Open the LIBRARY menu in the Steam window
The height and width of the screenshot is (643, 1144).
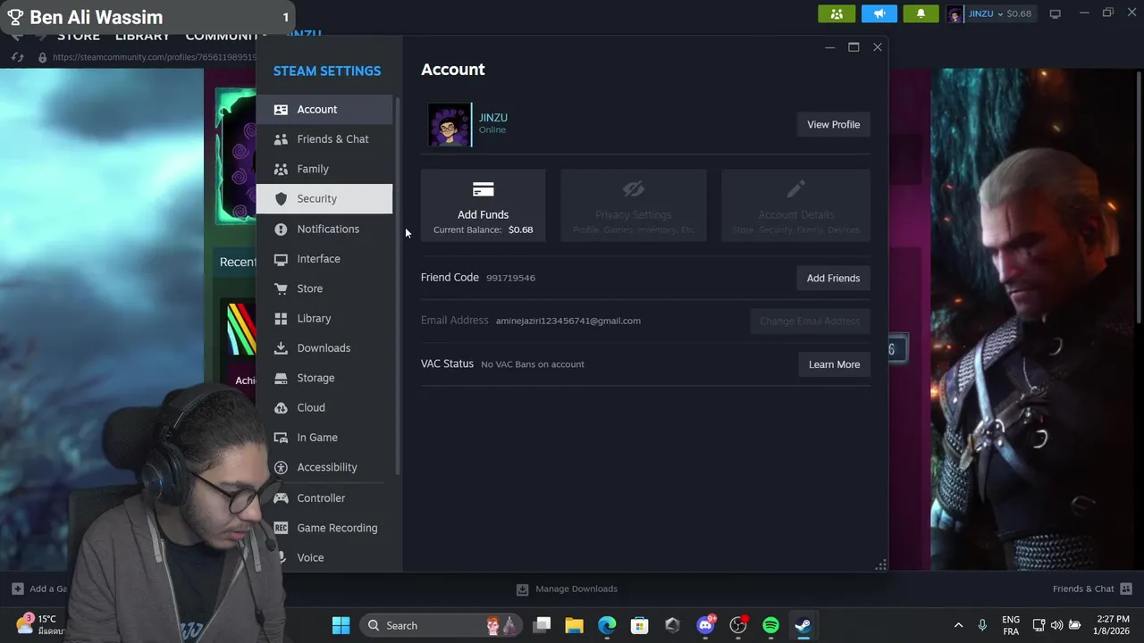pos(142,36)
